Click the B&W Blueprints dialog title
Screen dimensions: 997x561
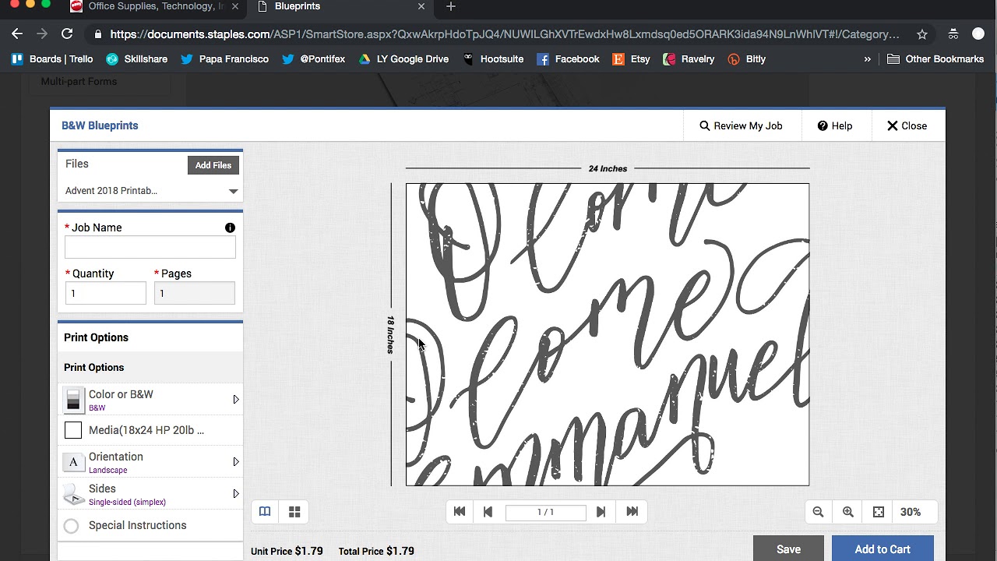pyautogui.click(x=100, y=125)
